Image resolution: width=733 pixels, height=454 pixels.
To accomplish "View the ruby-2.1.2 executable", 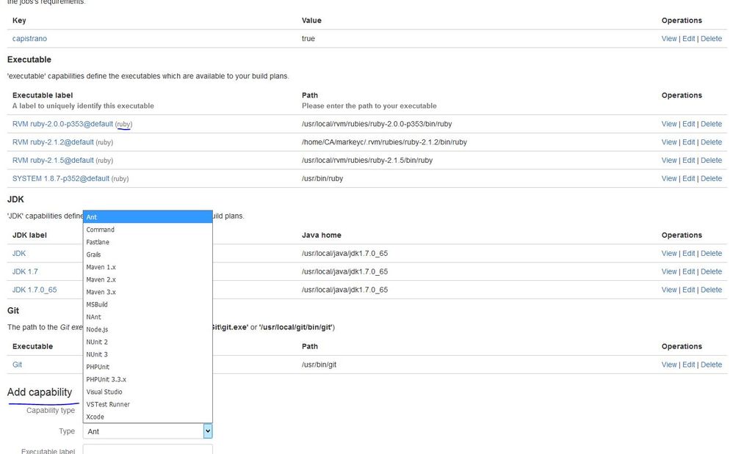I will [669, 142].
